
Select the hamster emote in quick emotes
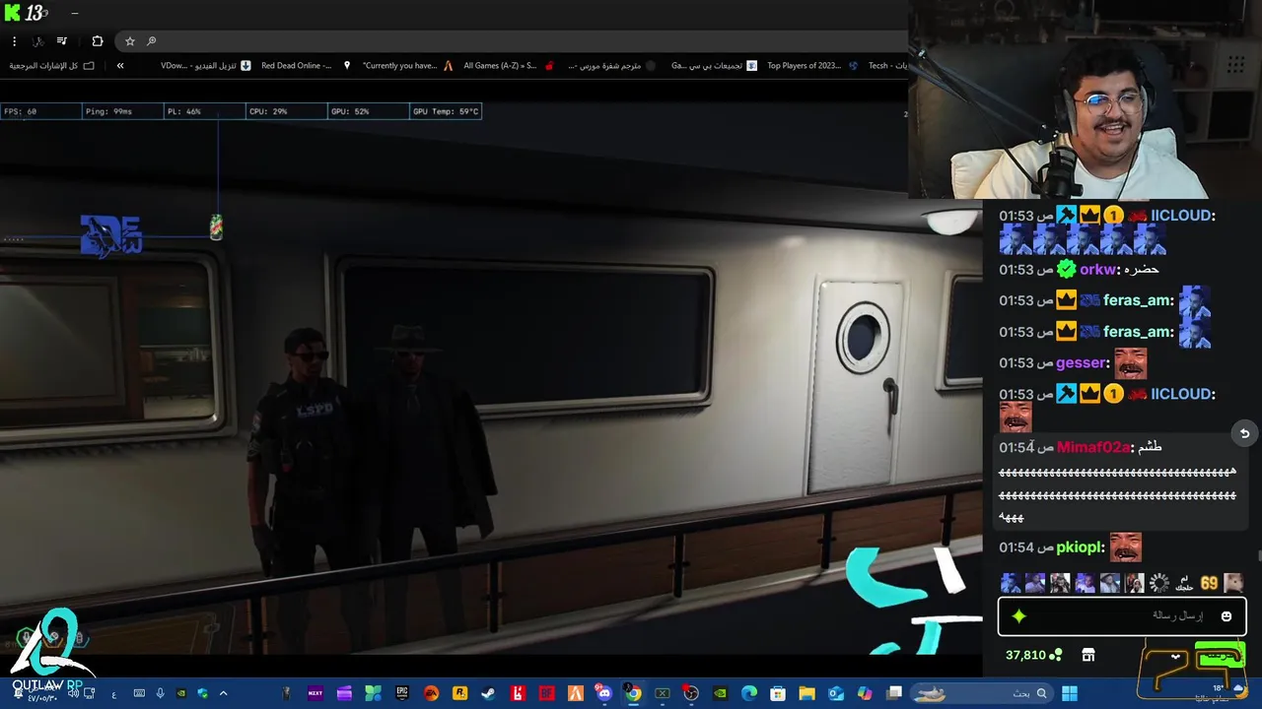(1233, 583)
